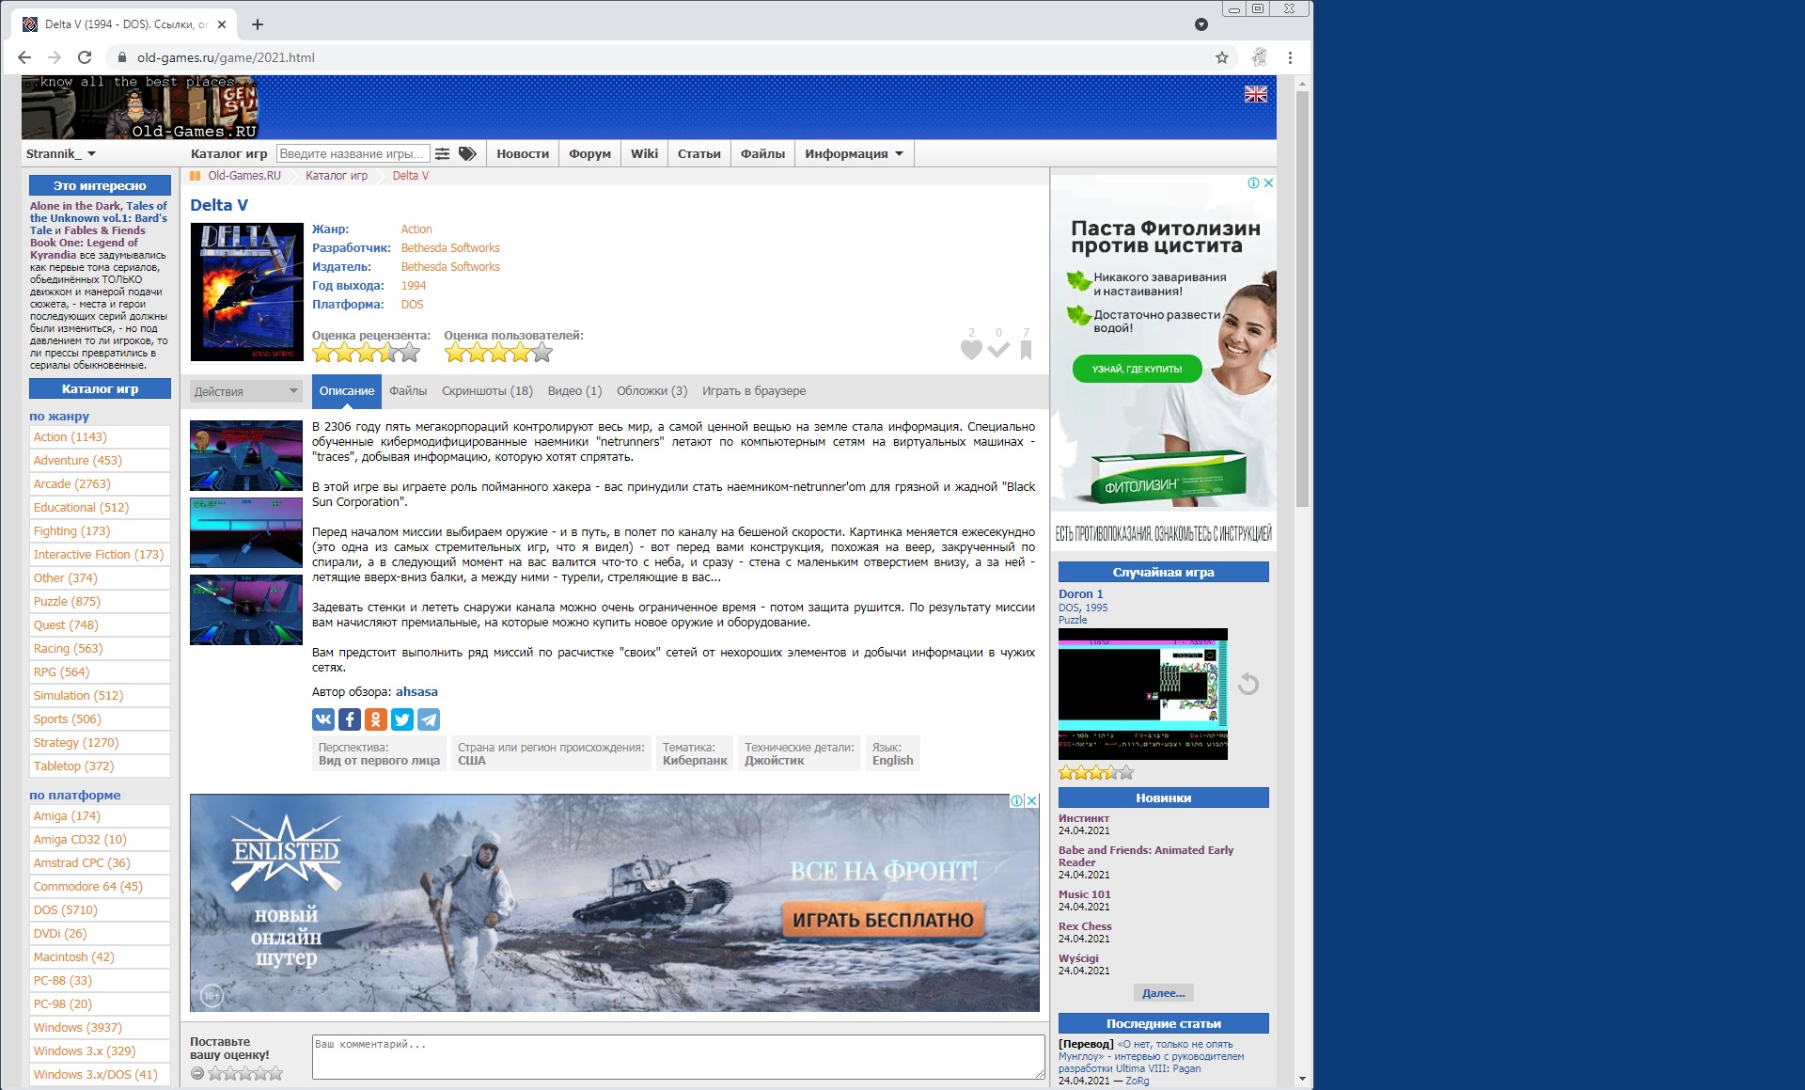Expand the Strannik_ user menu
Viewport: 1805px width, 1090px height.
pyautogui.click(x=60, y=153)
